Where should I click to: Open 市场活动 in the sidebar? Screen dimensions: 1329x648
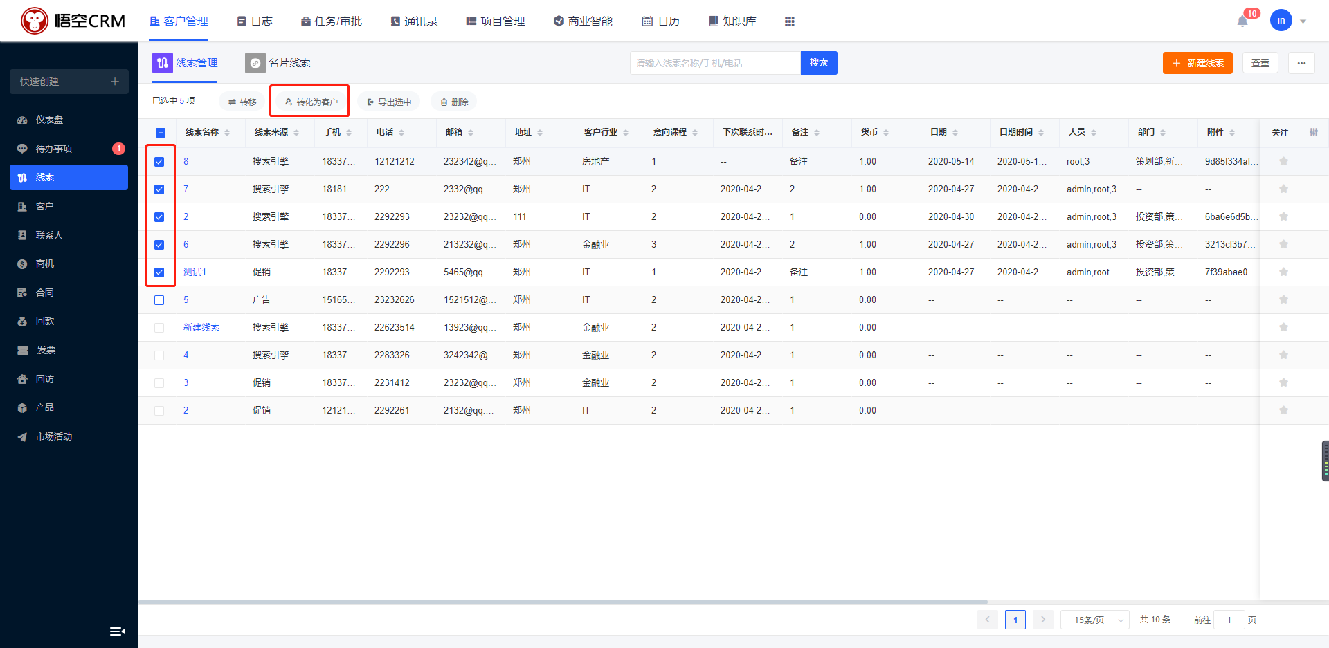click(x=69, y=436)
